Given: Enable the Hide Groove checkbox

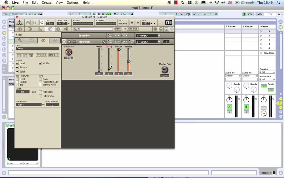Looking at the screenshot, I should (x=40, y=96).
